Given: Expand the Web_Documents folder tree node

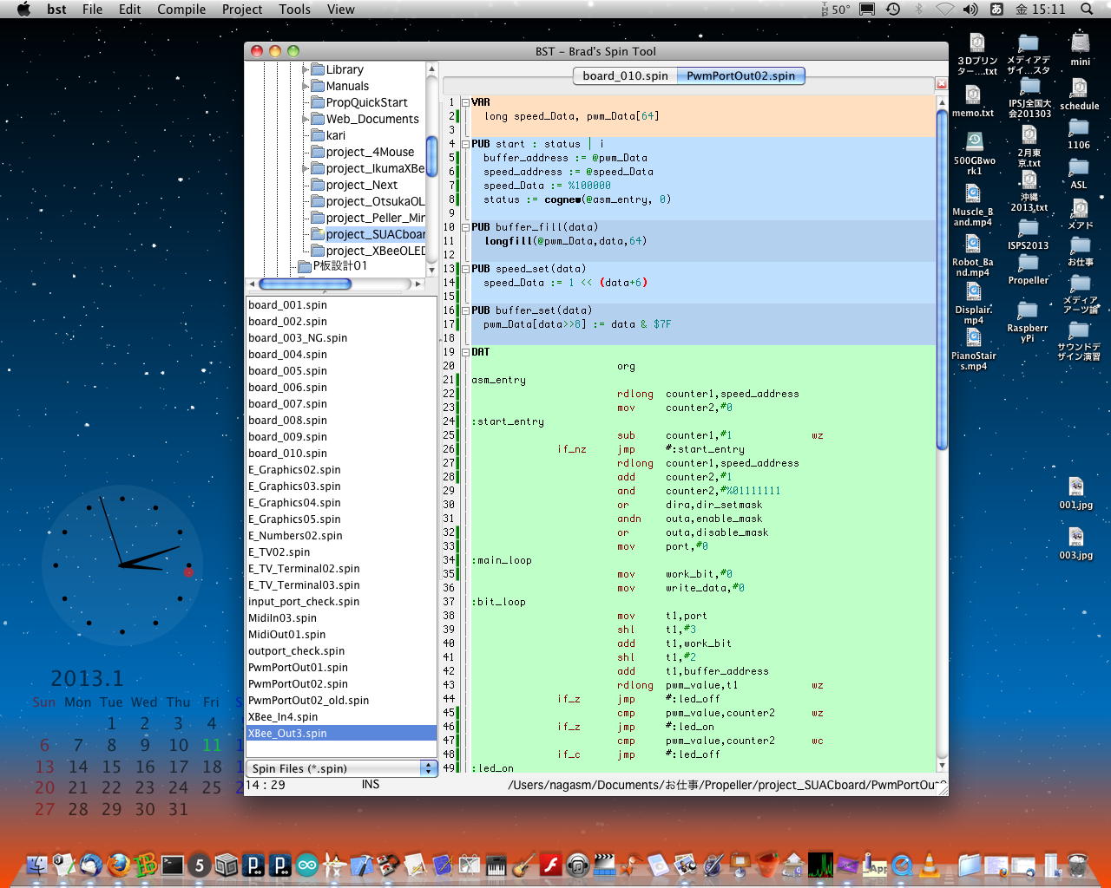Looking at the screenshot, I should (306, 119).
